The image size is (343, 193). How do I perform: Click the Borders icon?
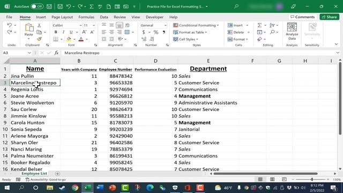click(56, 39)
